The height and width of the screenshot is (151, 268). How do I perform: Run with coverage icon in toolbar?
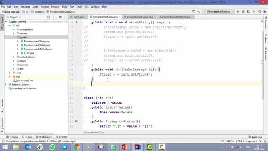[x=248, y=12]
